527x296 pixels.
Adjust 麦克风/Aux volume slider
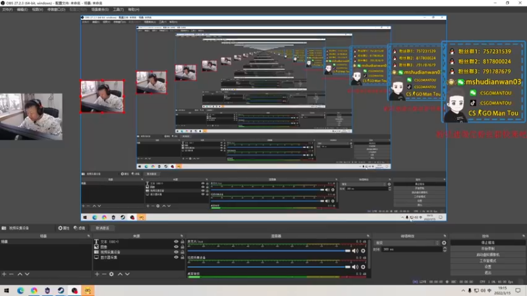269,251
